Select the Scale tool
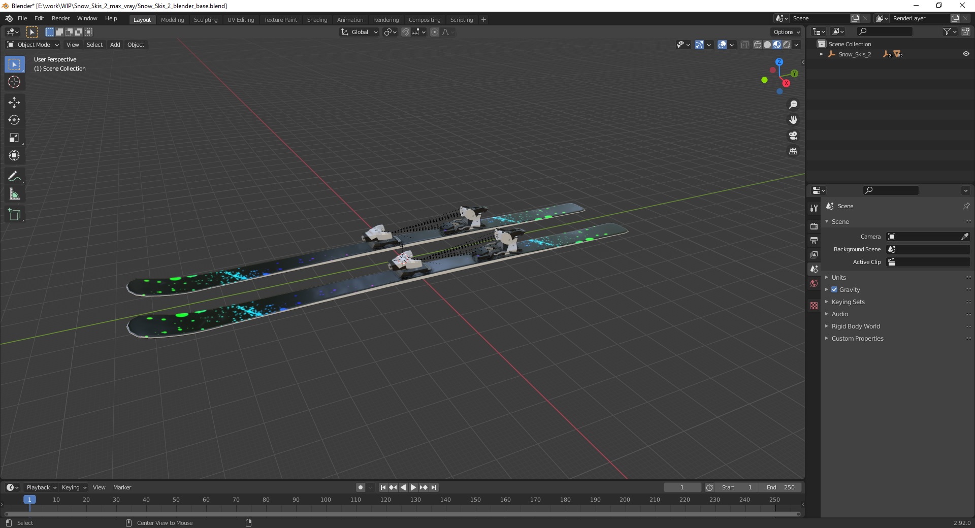Viewport: 975px width, 528px height. [14, 138]
